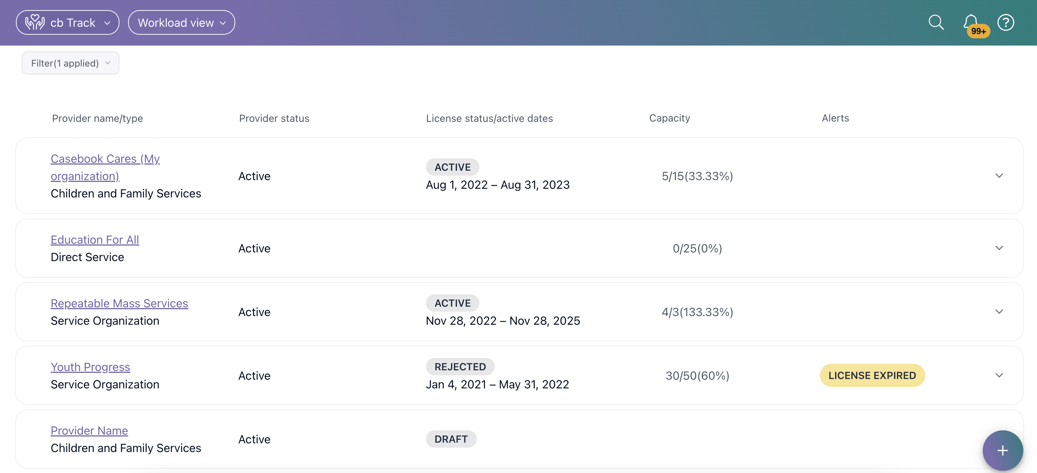Open the Provider Name link
Screen dimensions: 1037x473
tap(89, 430)
